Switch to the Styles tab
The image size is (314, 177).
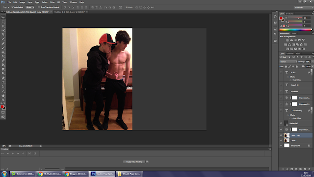[294, 33]
